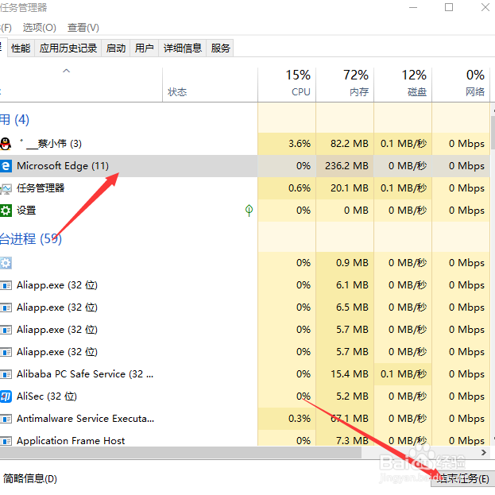This screenshot has height=495, width=495.
Task: Sort by the 内存 column header
Action: [x=345, y=84]
